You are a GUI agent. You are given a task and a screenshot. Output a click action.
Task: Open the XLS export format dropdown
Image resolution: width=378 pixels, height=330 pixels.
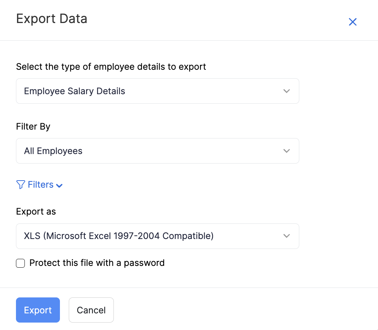(157, 236)
